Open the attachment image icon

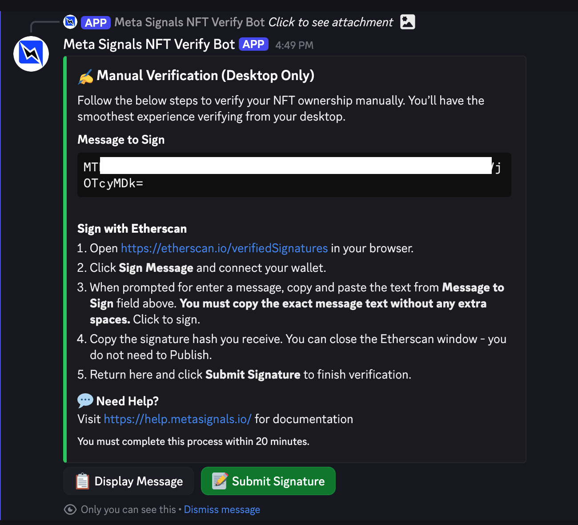click(x=407, y=22)
